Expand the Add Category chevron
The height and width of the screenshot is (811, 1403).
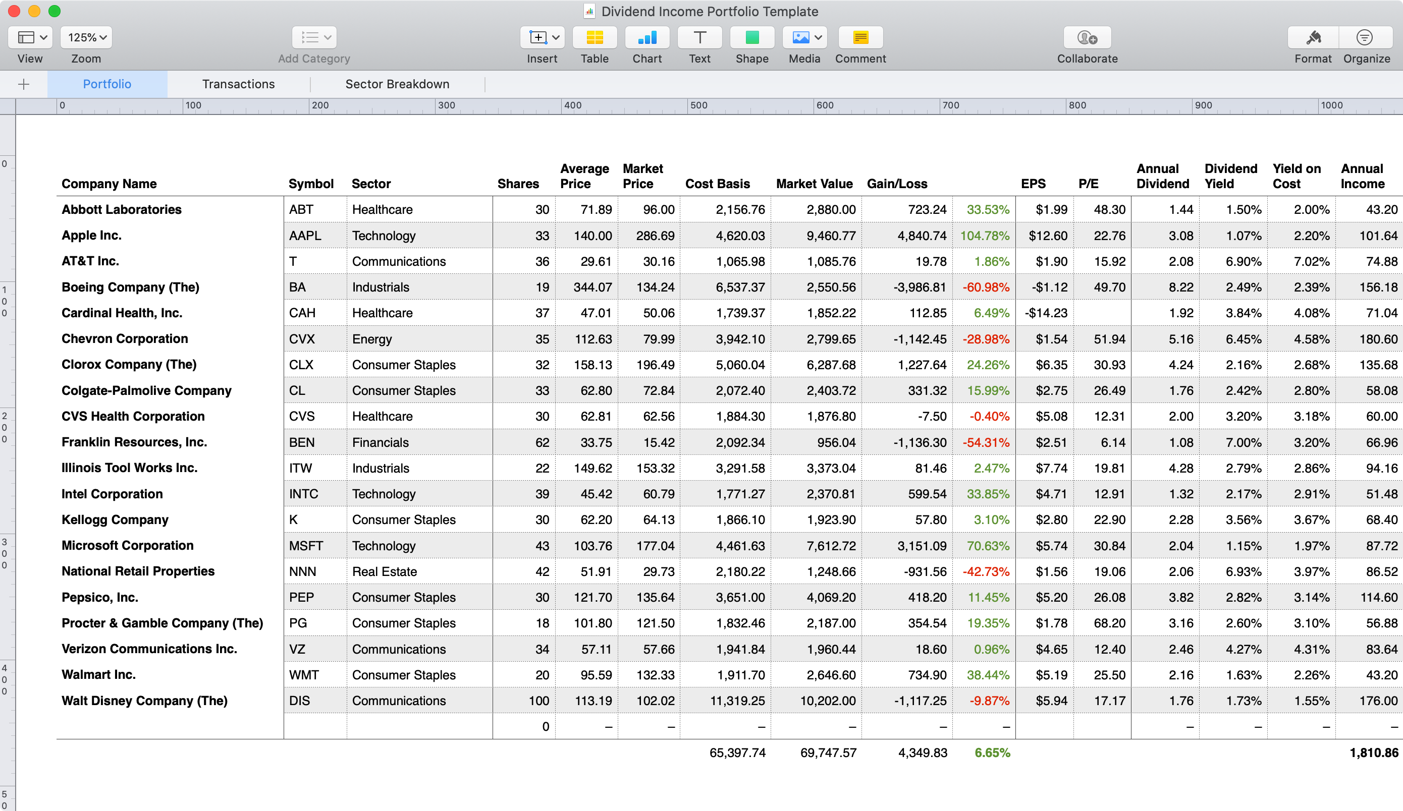pos(328,37)
